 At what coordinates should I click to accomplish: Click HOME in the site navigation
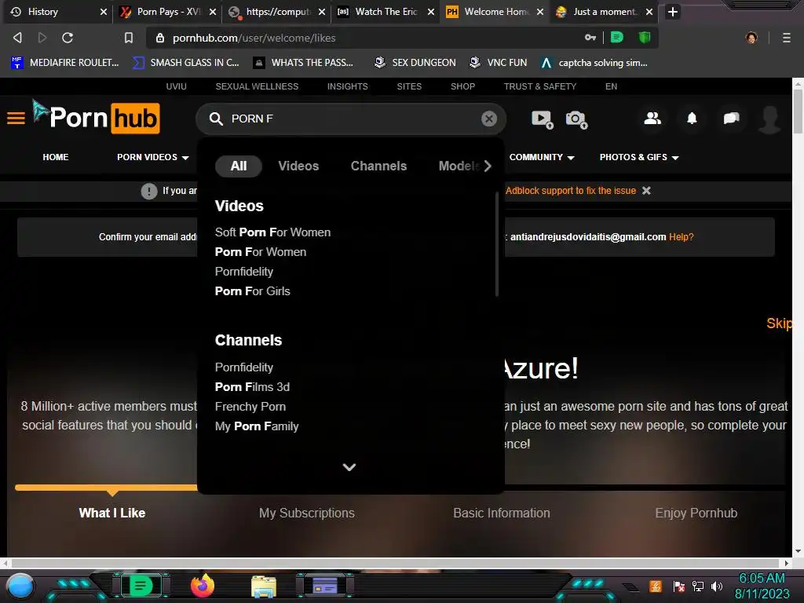point(56,157)
